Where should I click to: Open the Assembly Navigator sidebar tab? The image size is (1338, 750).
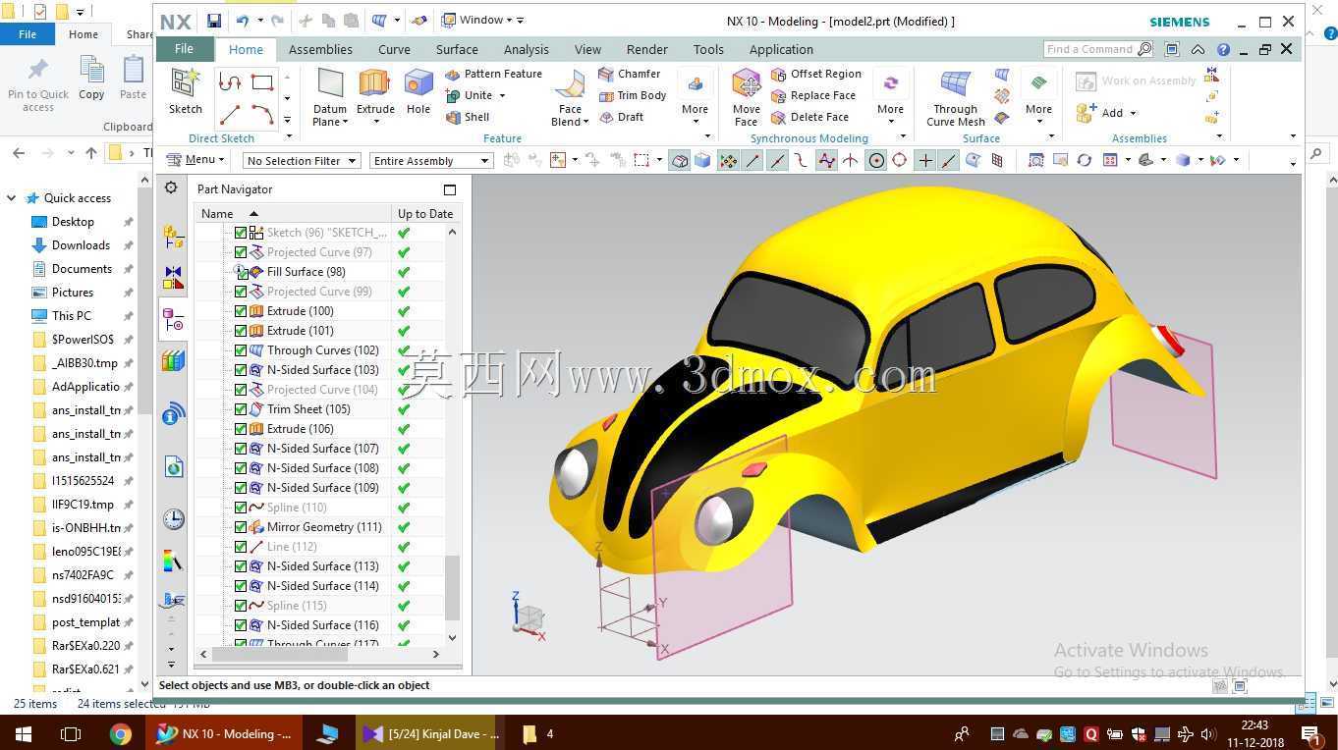[174, 237]
